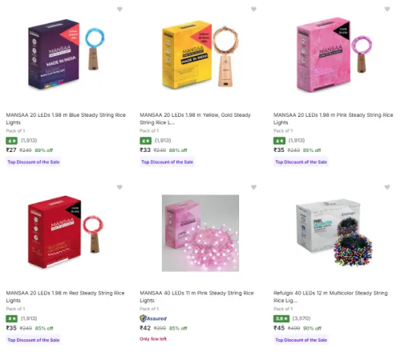The height and width of the screenshot is (352, 401).
Task: Open Refulgix 40 LEDs Multicolor lights title
Action: tap(330, 297)
